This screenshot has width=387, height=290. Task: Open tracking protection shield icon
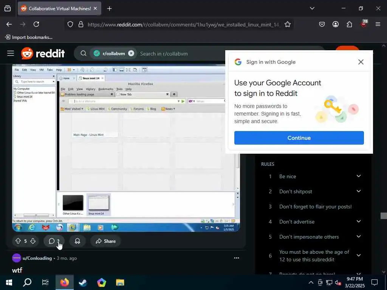(70, 24)
